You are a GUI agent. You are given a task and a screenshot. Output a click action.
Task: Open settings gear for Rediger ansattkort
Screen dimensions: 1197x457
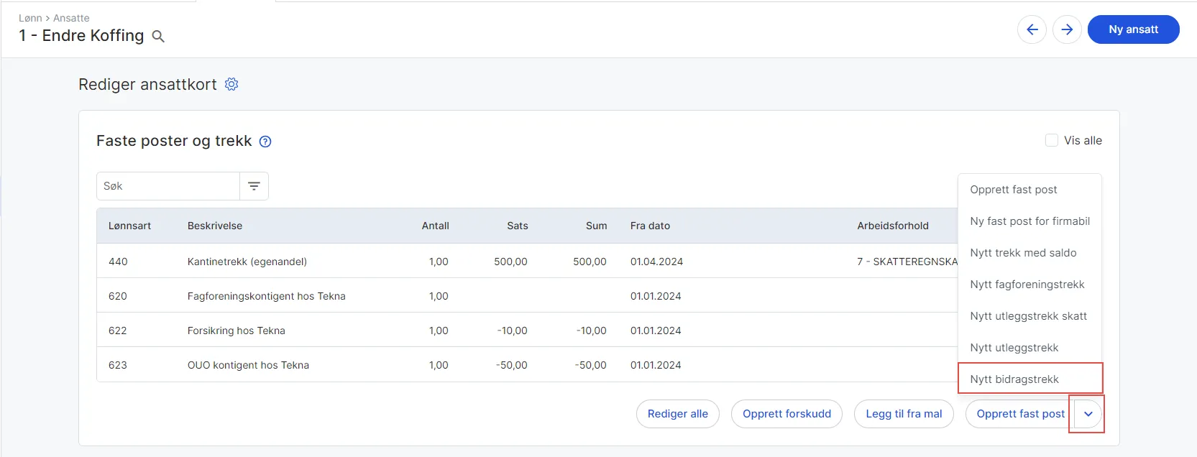(231, 84)
